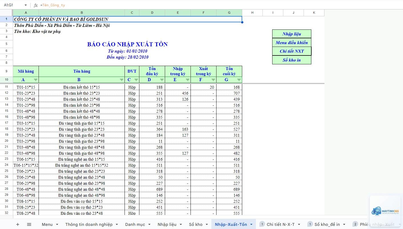Select column H header
This screenshot has height=229, width=403.
coord(252,13)
